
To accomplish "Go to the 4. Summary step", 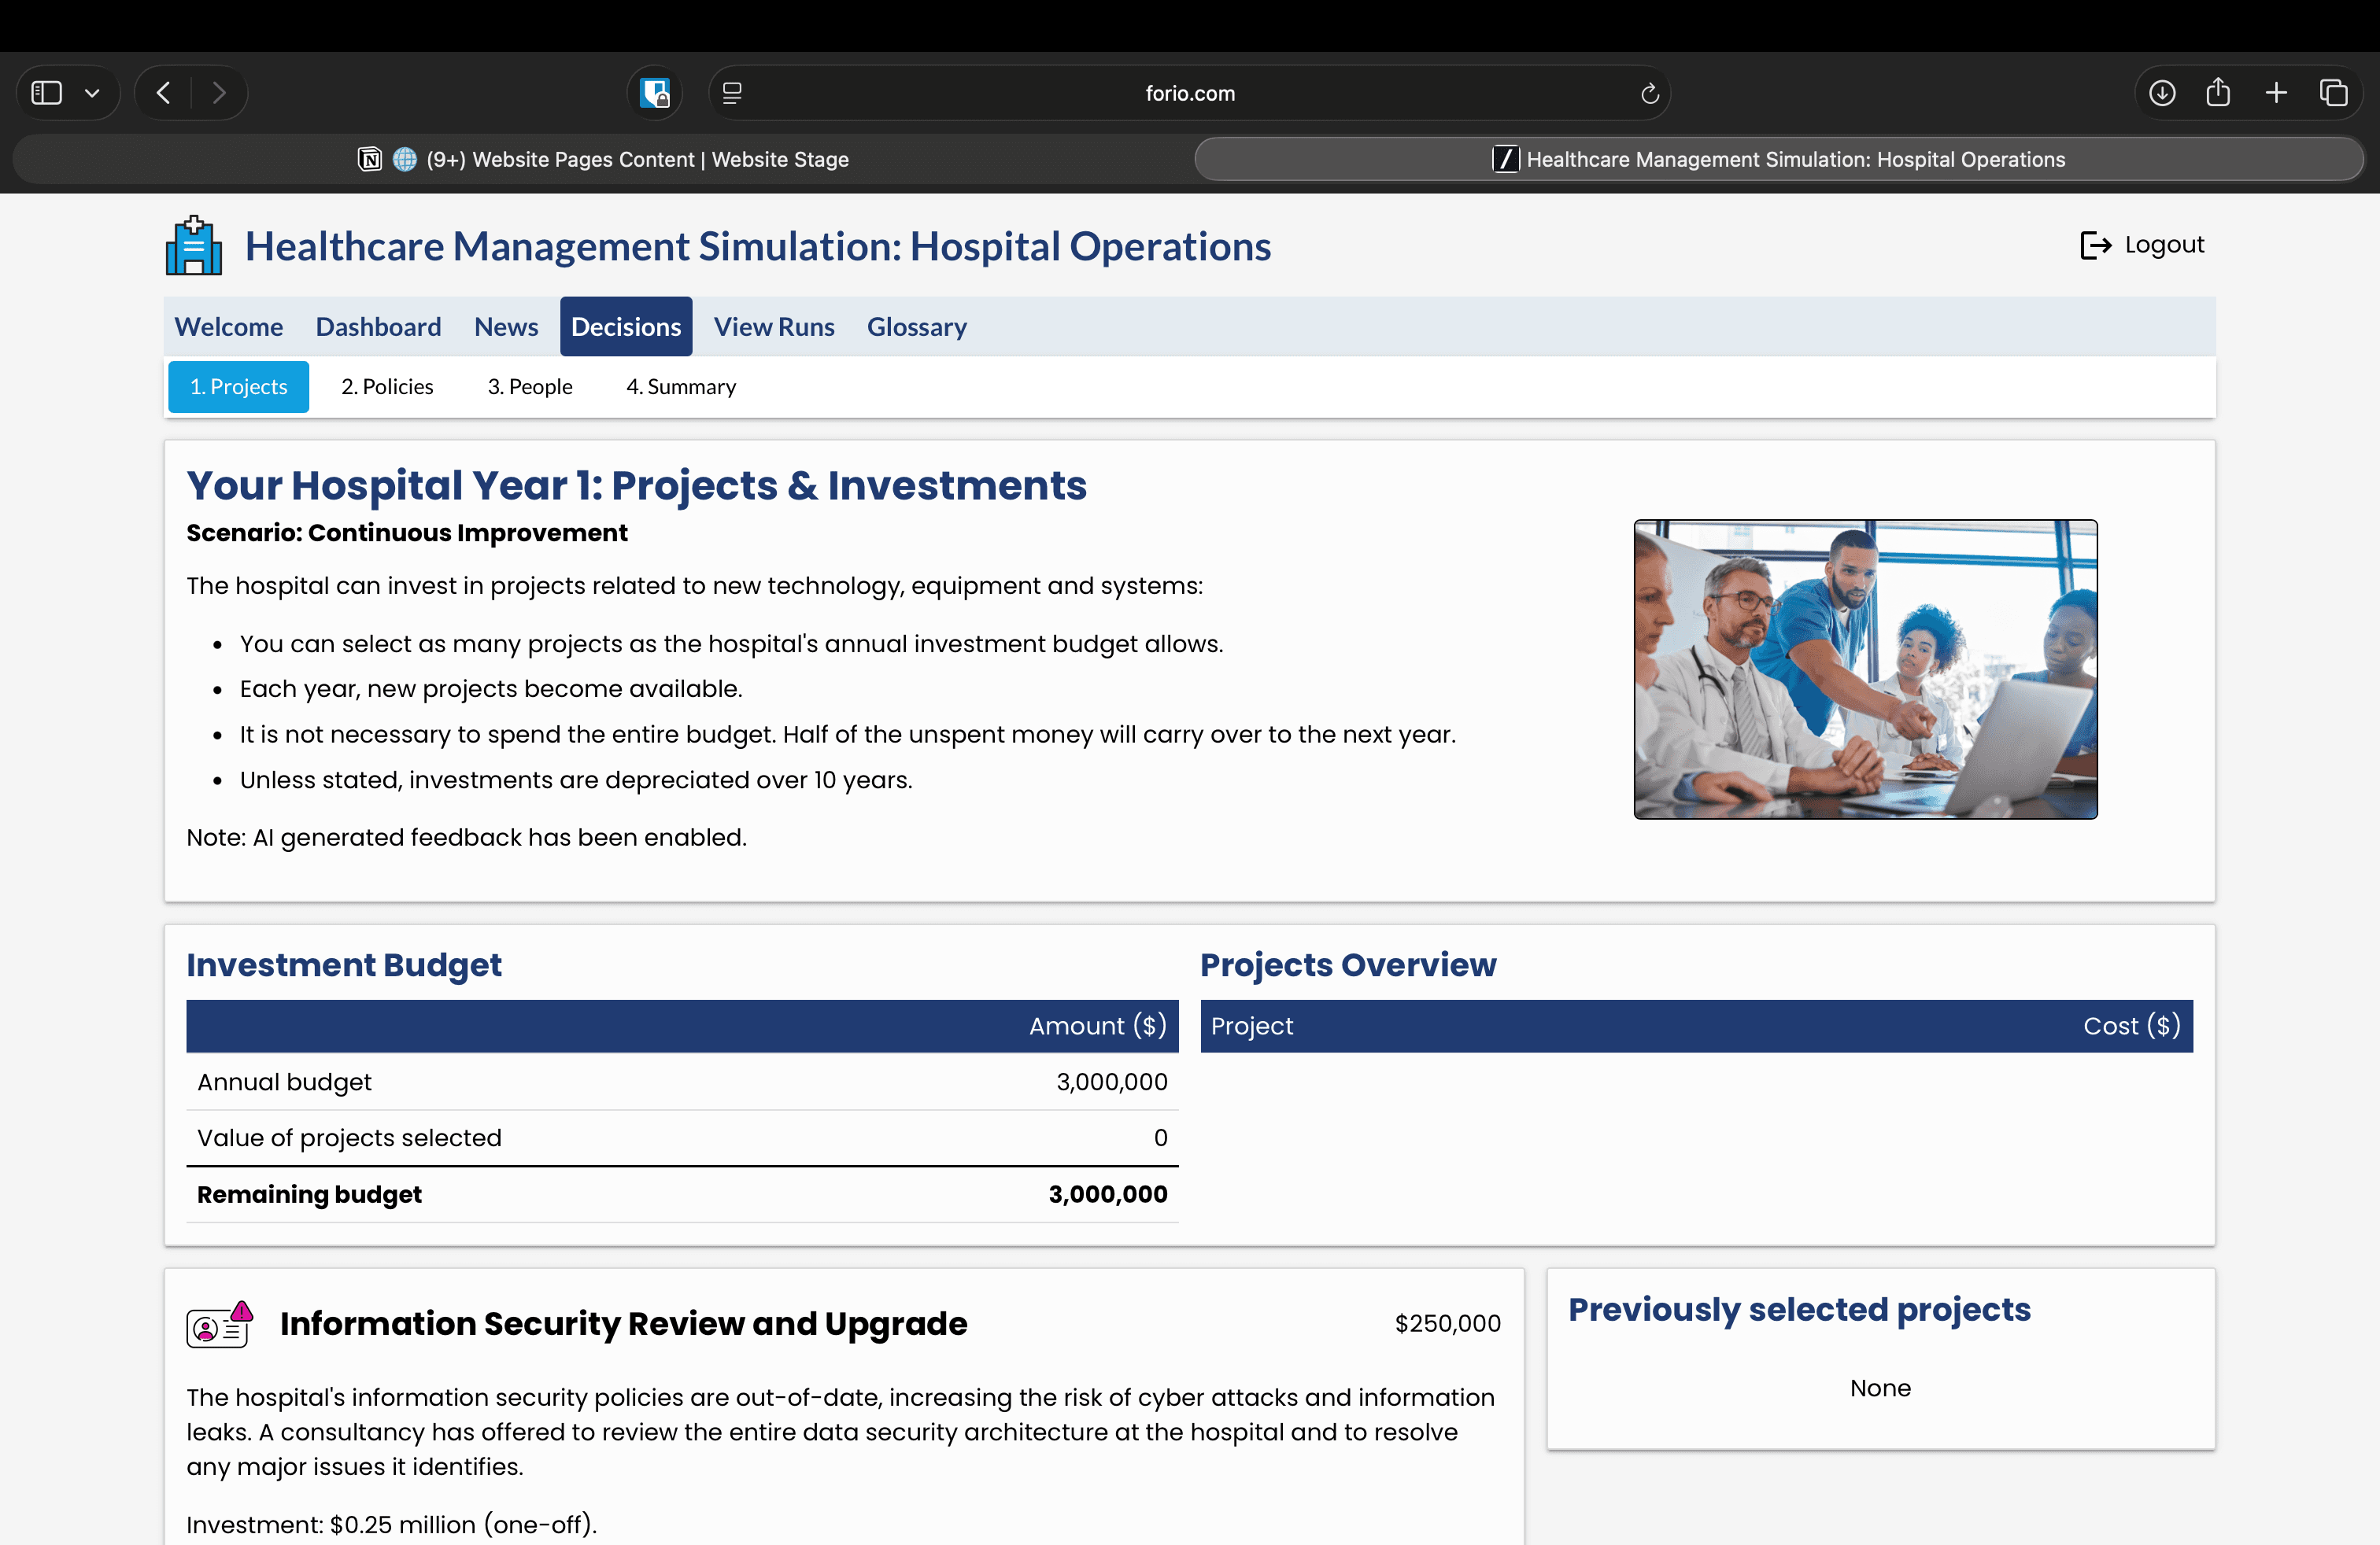I will (x=681, y=387).
